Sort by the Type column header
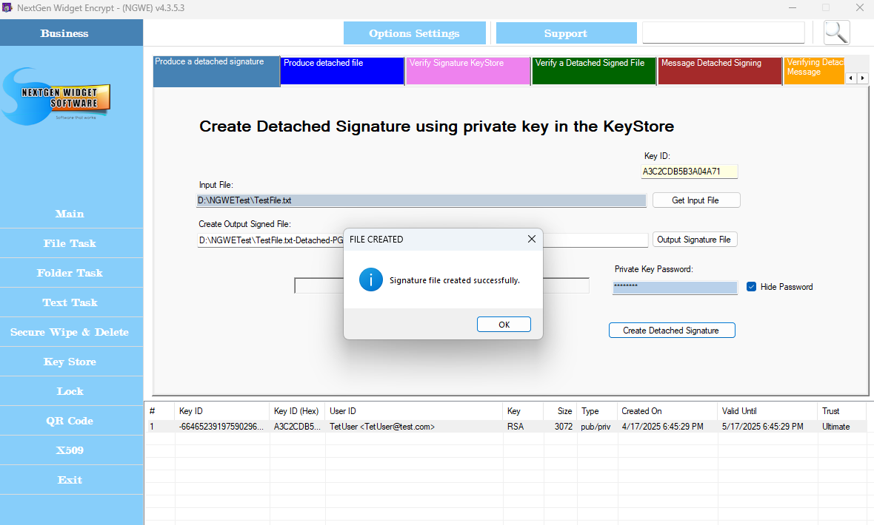This screenshot has width=874, height=525. [x=597, y=411]
